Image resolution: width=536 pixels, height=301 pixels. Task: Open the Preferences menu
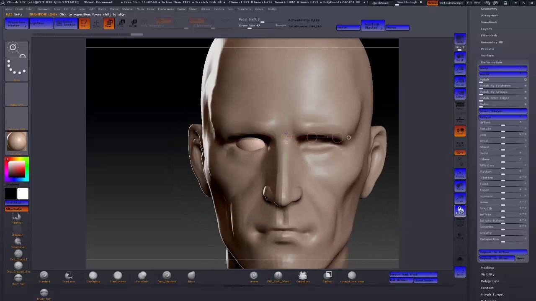coord(165,9)
